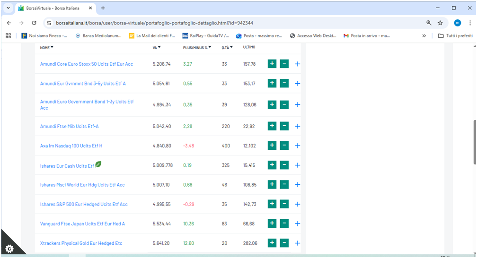Open Chrome apps grid shortcut
Viewport: 477px width, 258px height.
[x=8, y=35]
